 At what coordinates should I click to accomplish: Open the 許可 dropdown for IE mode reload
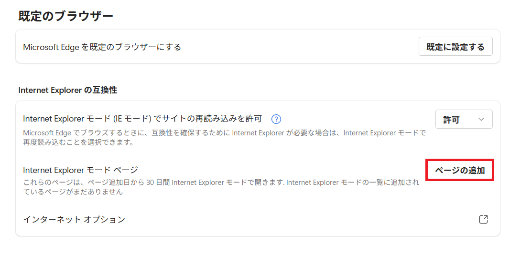coord(464,120)
